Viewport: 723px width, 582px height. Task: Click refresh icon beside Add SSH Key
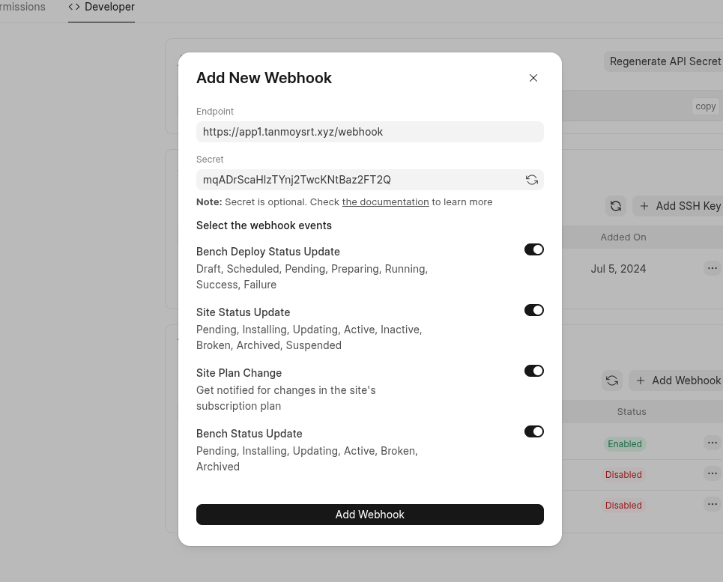click(x=616, y=206)
